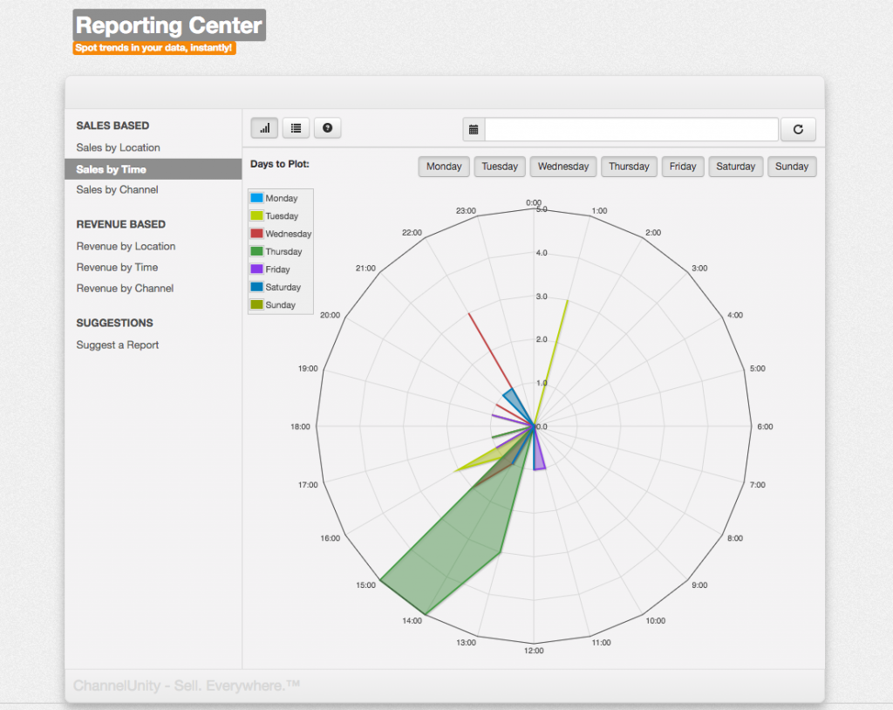The height and width of the screenshot is (710, 893).
Task: Toggle Sunday day button
Action: click(792, 167)
